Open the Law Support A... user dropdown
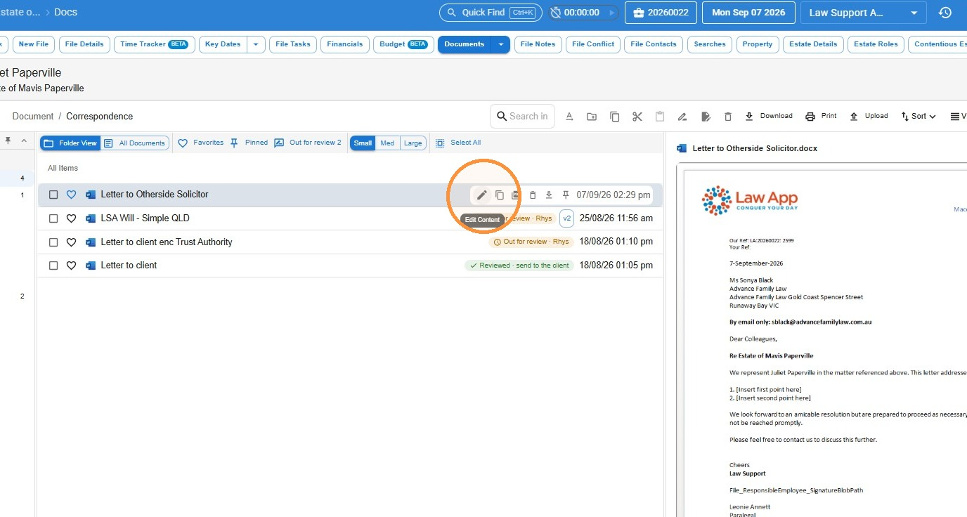Screen dimensions: 967x517 pos(864,13)
